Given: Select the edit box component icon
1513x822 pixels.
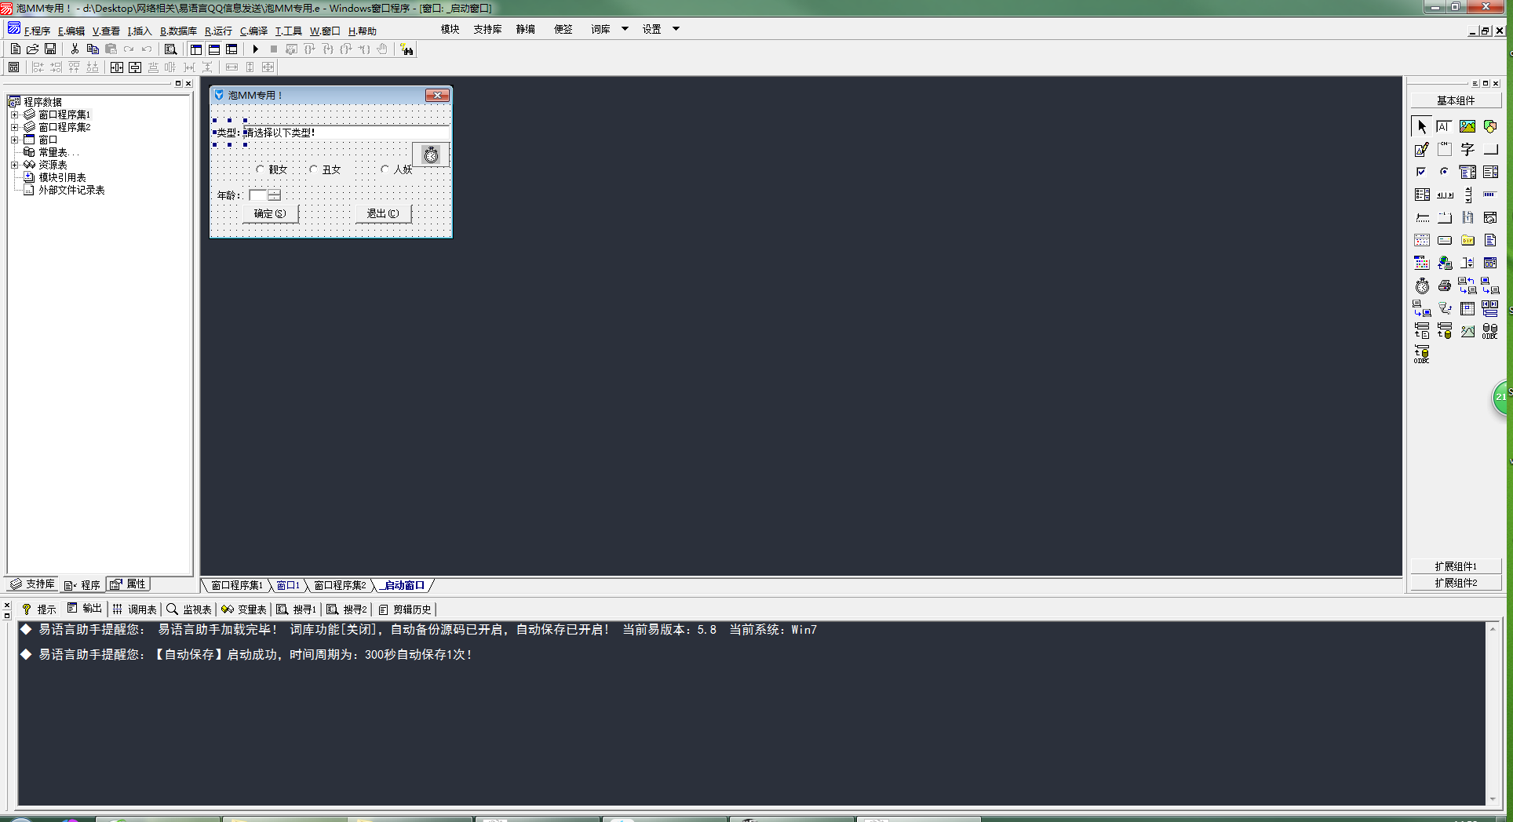Looking at the screenshot, I should (x=1444, y=126).
